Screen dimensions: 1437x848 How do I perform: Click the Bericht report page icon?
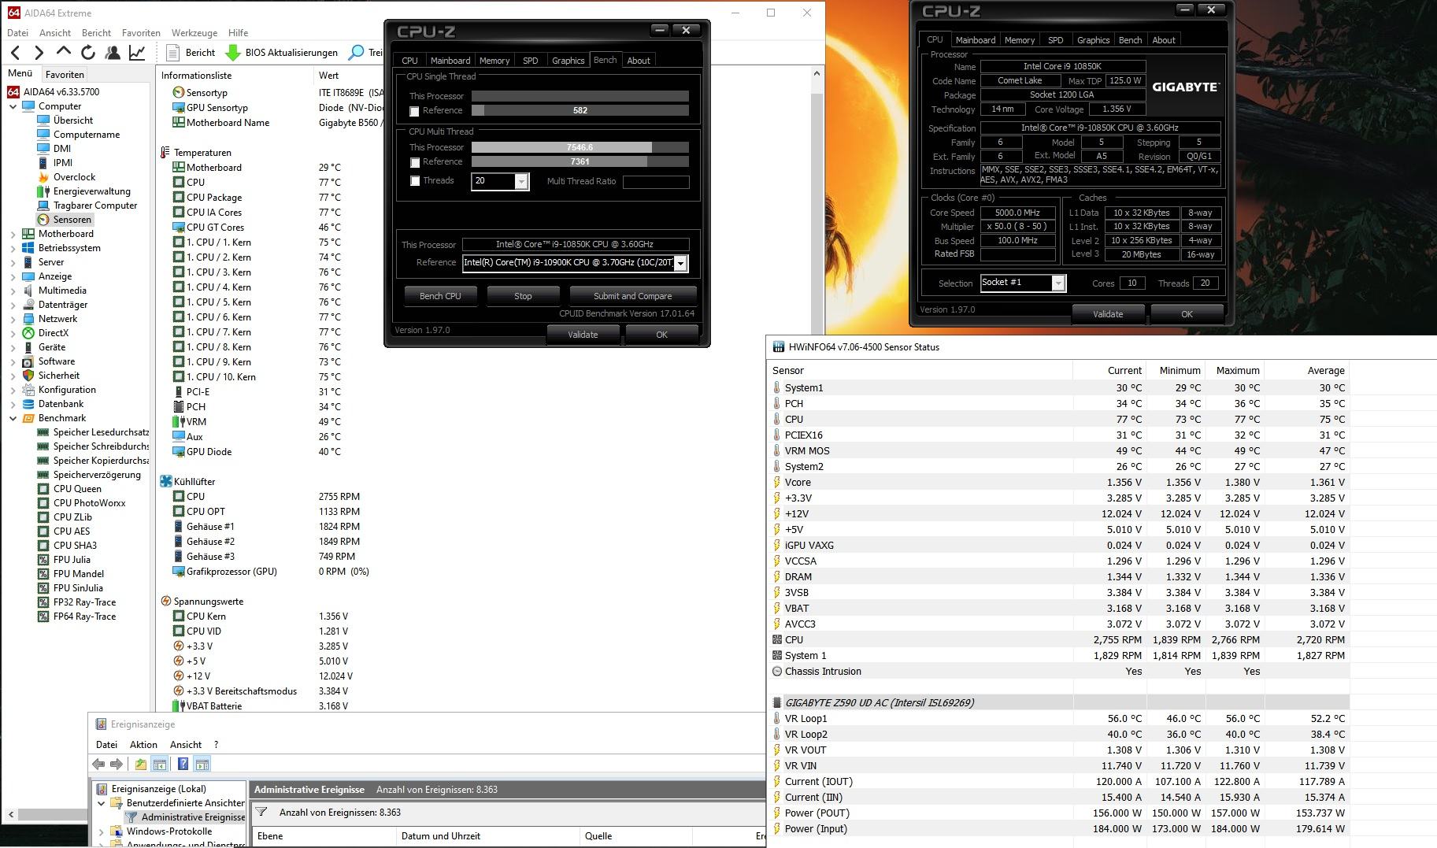coord(174,53)
